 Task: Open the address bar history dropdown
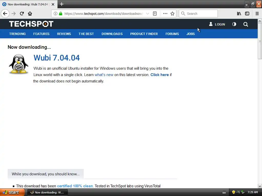(x=148, y=14)
